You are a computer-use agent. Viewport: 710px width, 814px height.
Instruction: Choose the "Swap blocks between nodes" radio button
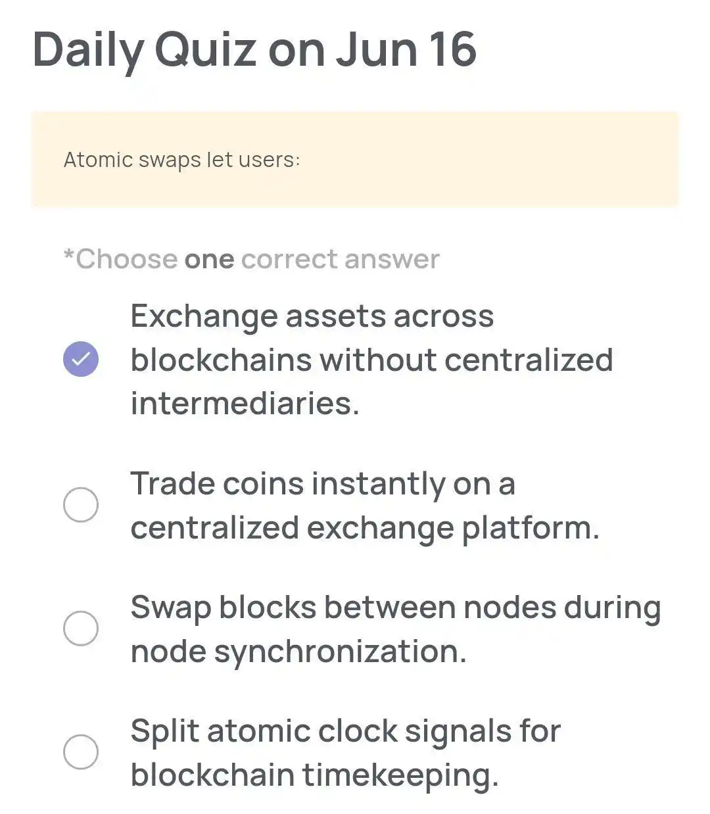click(81, 628)
